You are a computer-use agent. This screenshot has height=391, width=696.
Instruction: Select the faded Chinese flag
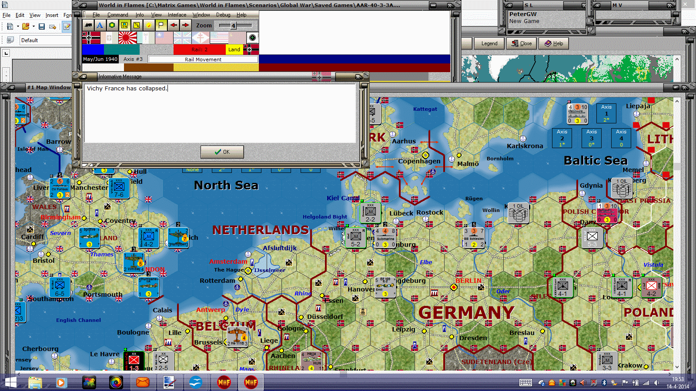[164, 38]
